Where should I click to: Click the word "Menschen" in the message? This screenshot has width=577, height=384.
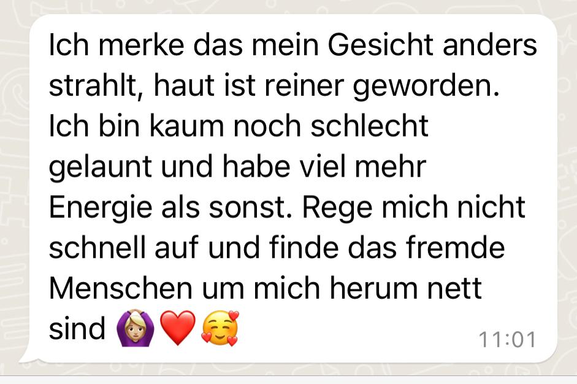click(x=121, y=288)
